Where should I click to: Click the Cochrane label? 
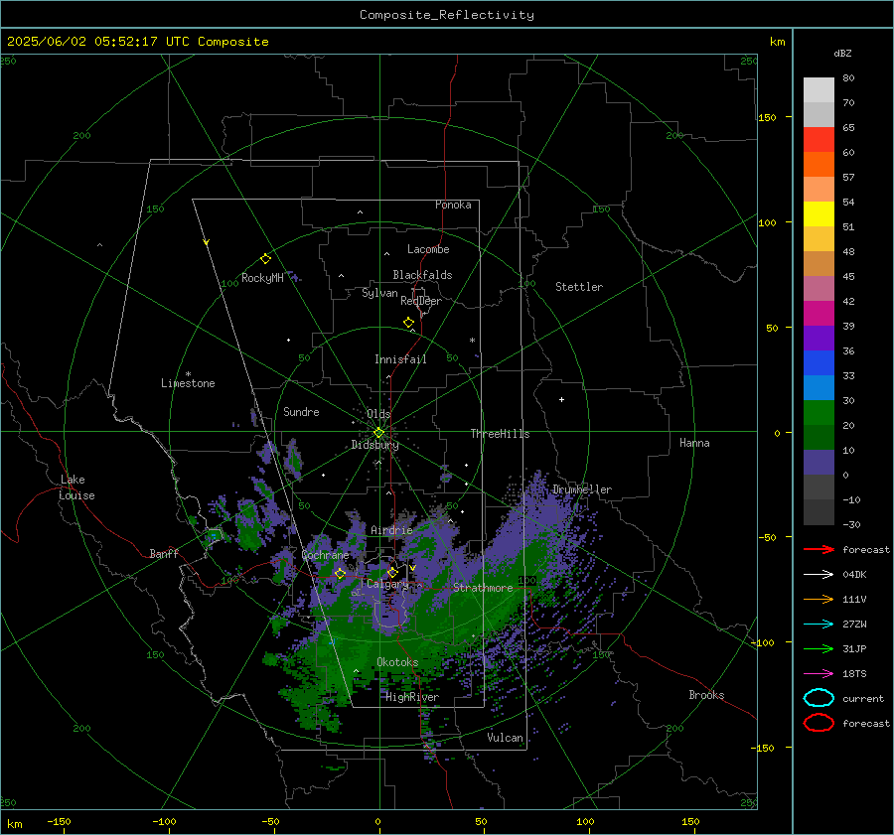click(x=325, y=555)
